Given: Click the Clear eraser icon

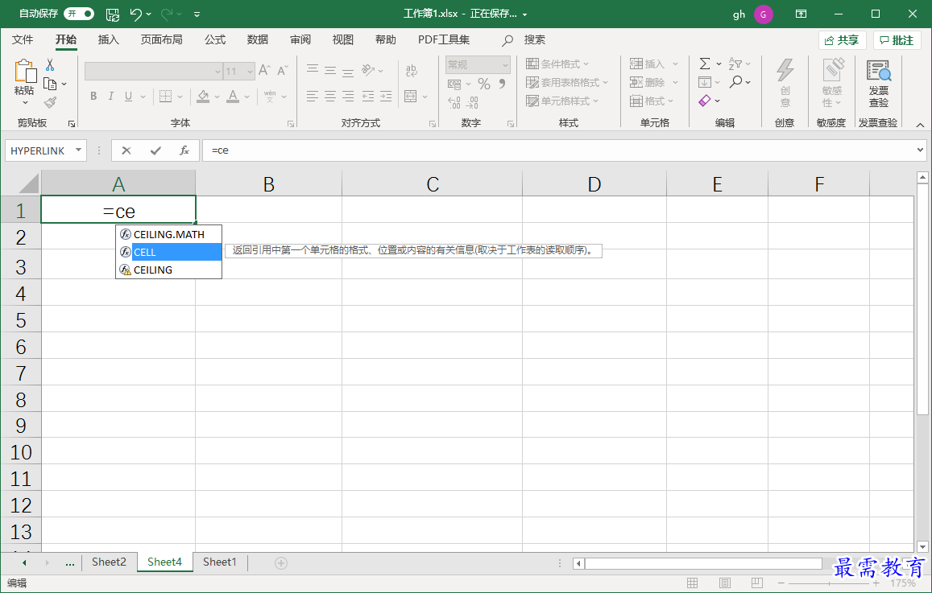Looking at the screenshot, I should [705, 101].
